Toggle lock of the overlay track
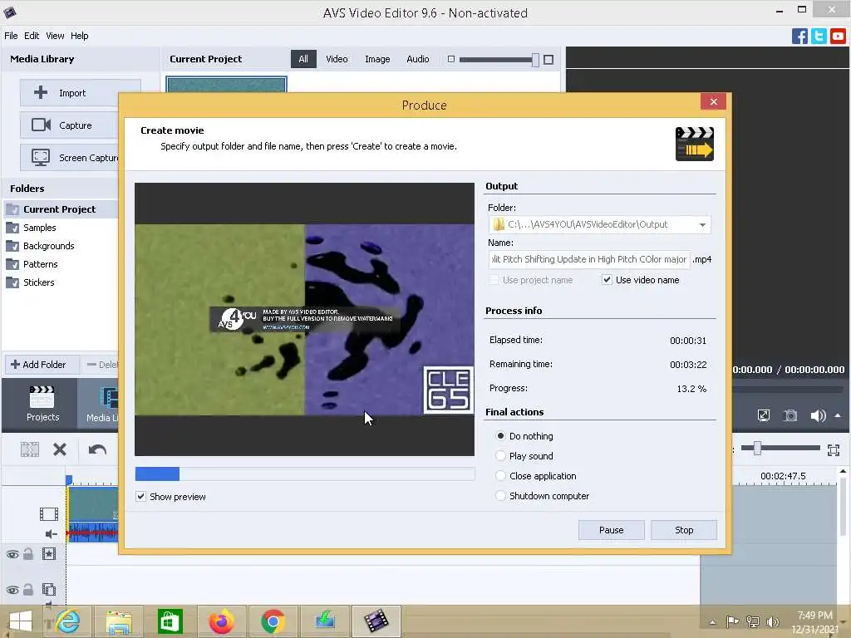851x638 pixels. [x=28, y=589]
